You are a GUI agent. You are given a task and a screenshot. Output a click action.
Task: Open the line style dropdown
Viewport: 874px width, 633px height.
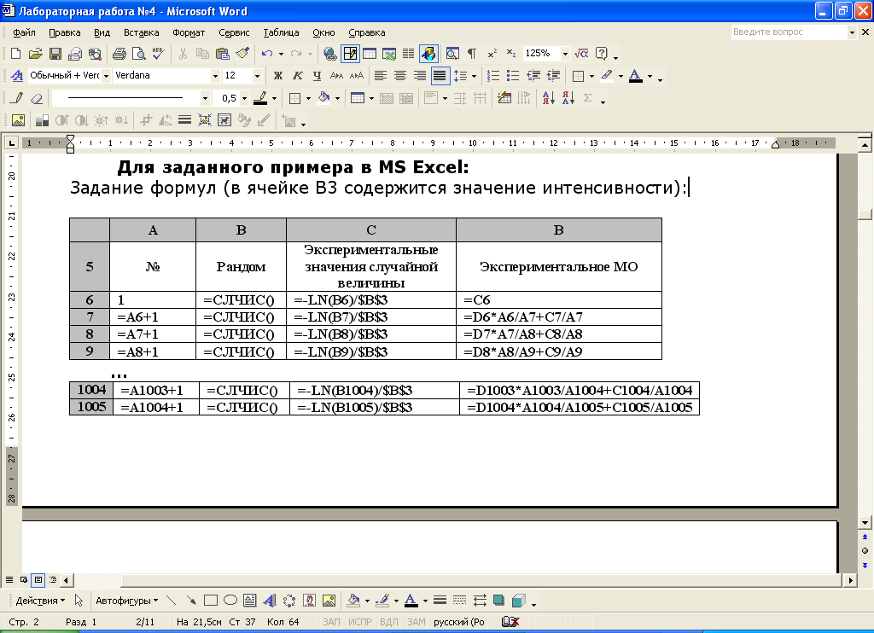click(205, 99)
